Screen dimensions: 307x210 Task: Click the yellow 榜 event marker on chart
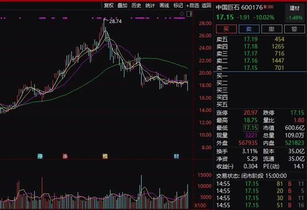tap(105, 157)
